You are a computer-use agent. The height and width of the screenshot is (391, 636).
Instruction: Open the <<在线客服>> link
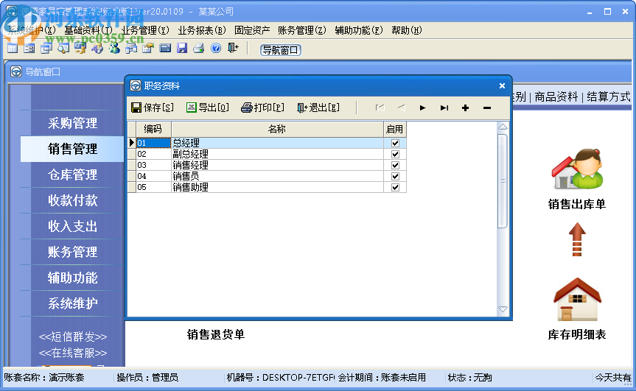73,353
